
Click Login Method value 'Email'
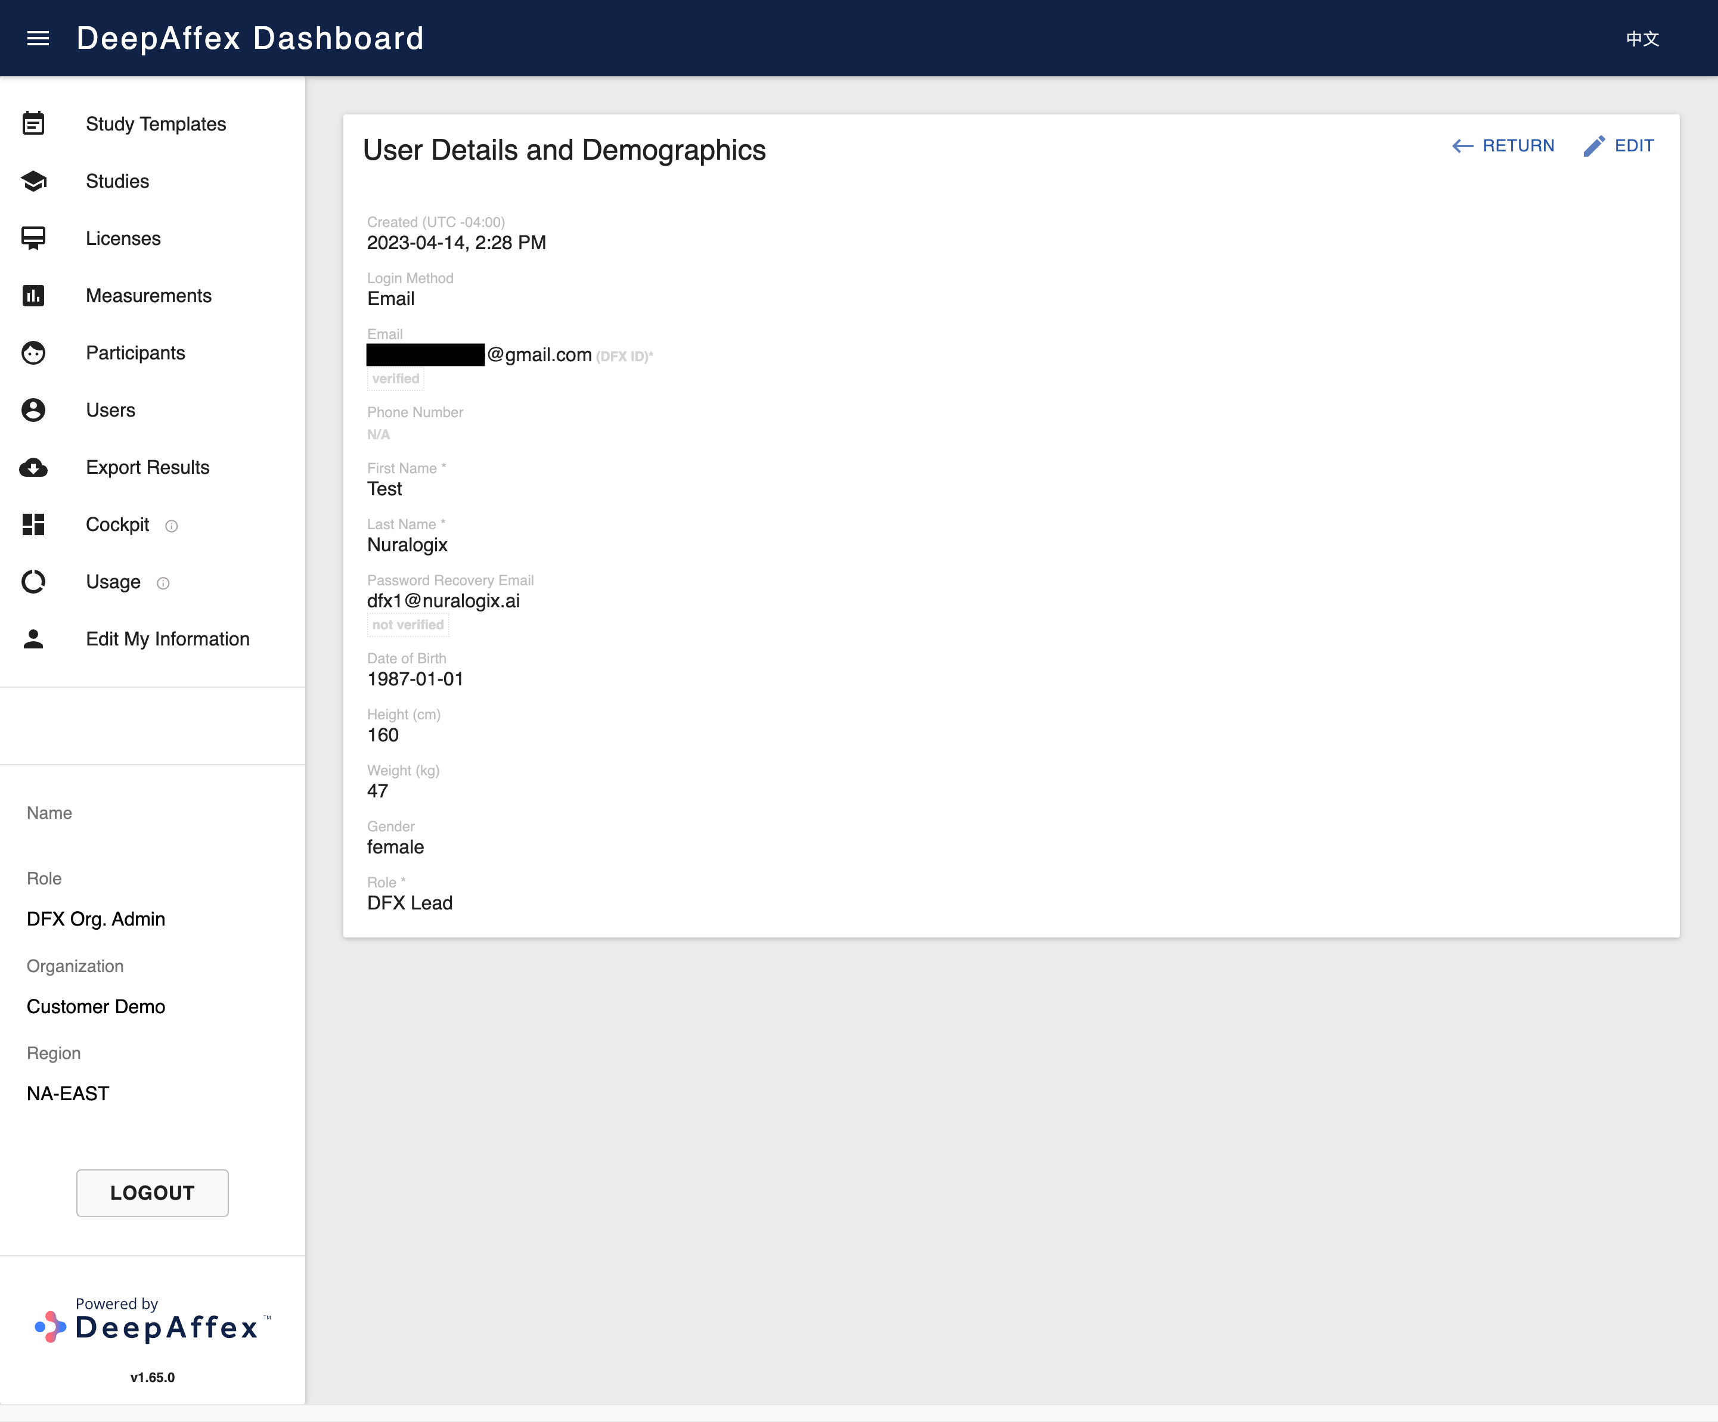tap(391, 299)
